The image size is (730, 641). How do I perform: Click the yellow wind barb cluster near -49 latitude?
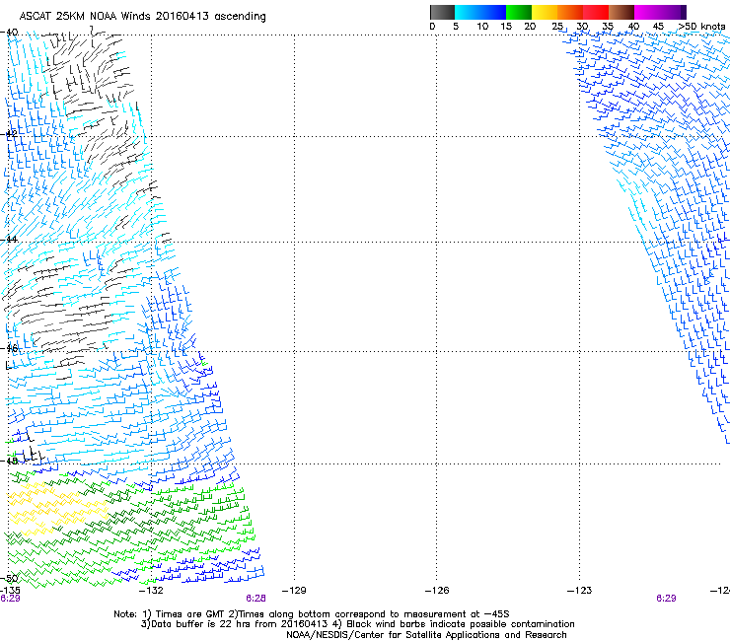coord(56,508)
